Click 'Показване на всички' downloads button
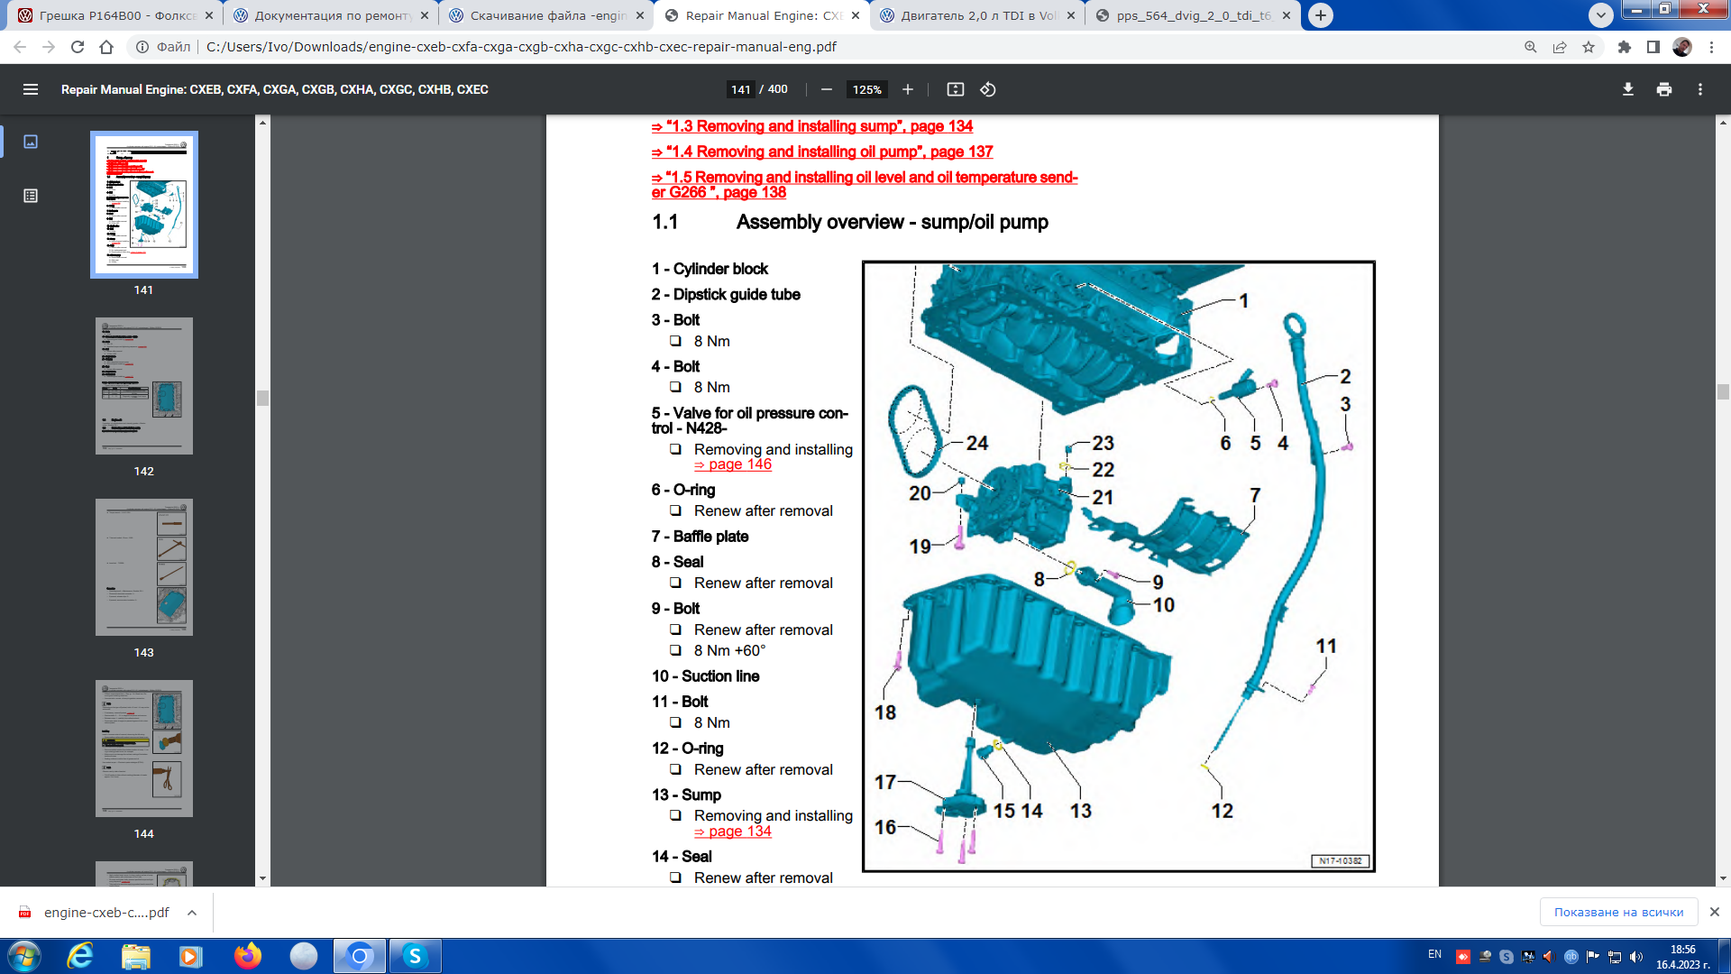 [1618, 913]
